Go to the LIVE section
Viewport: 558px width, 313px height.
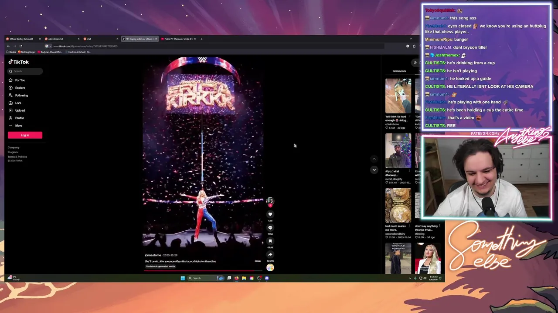click(15, 103)
